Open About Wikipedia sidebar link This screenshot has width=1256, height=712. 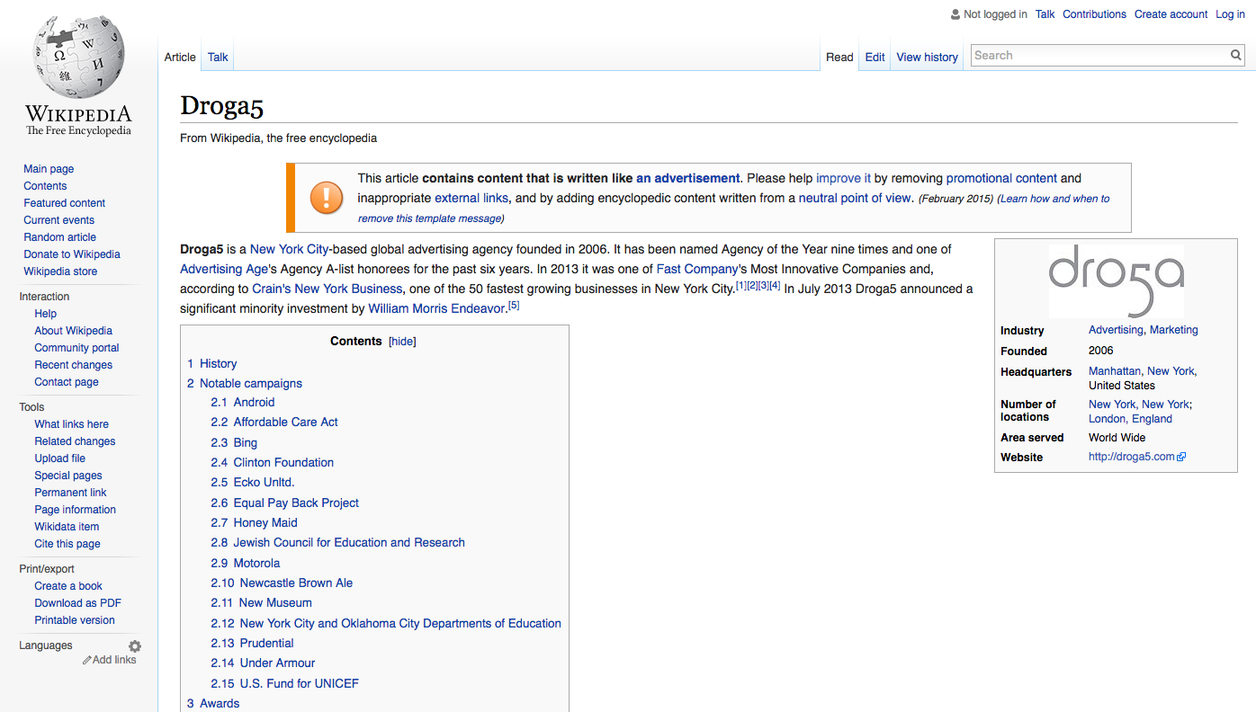point(73,331)
